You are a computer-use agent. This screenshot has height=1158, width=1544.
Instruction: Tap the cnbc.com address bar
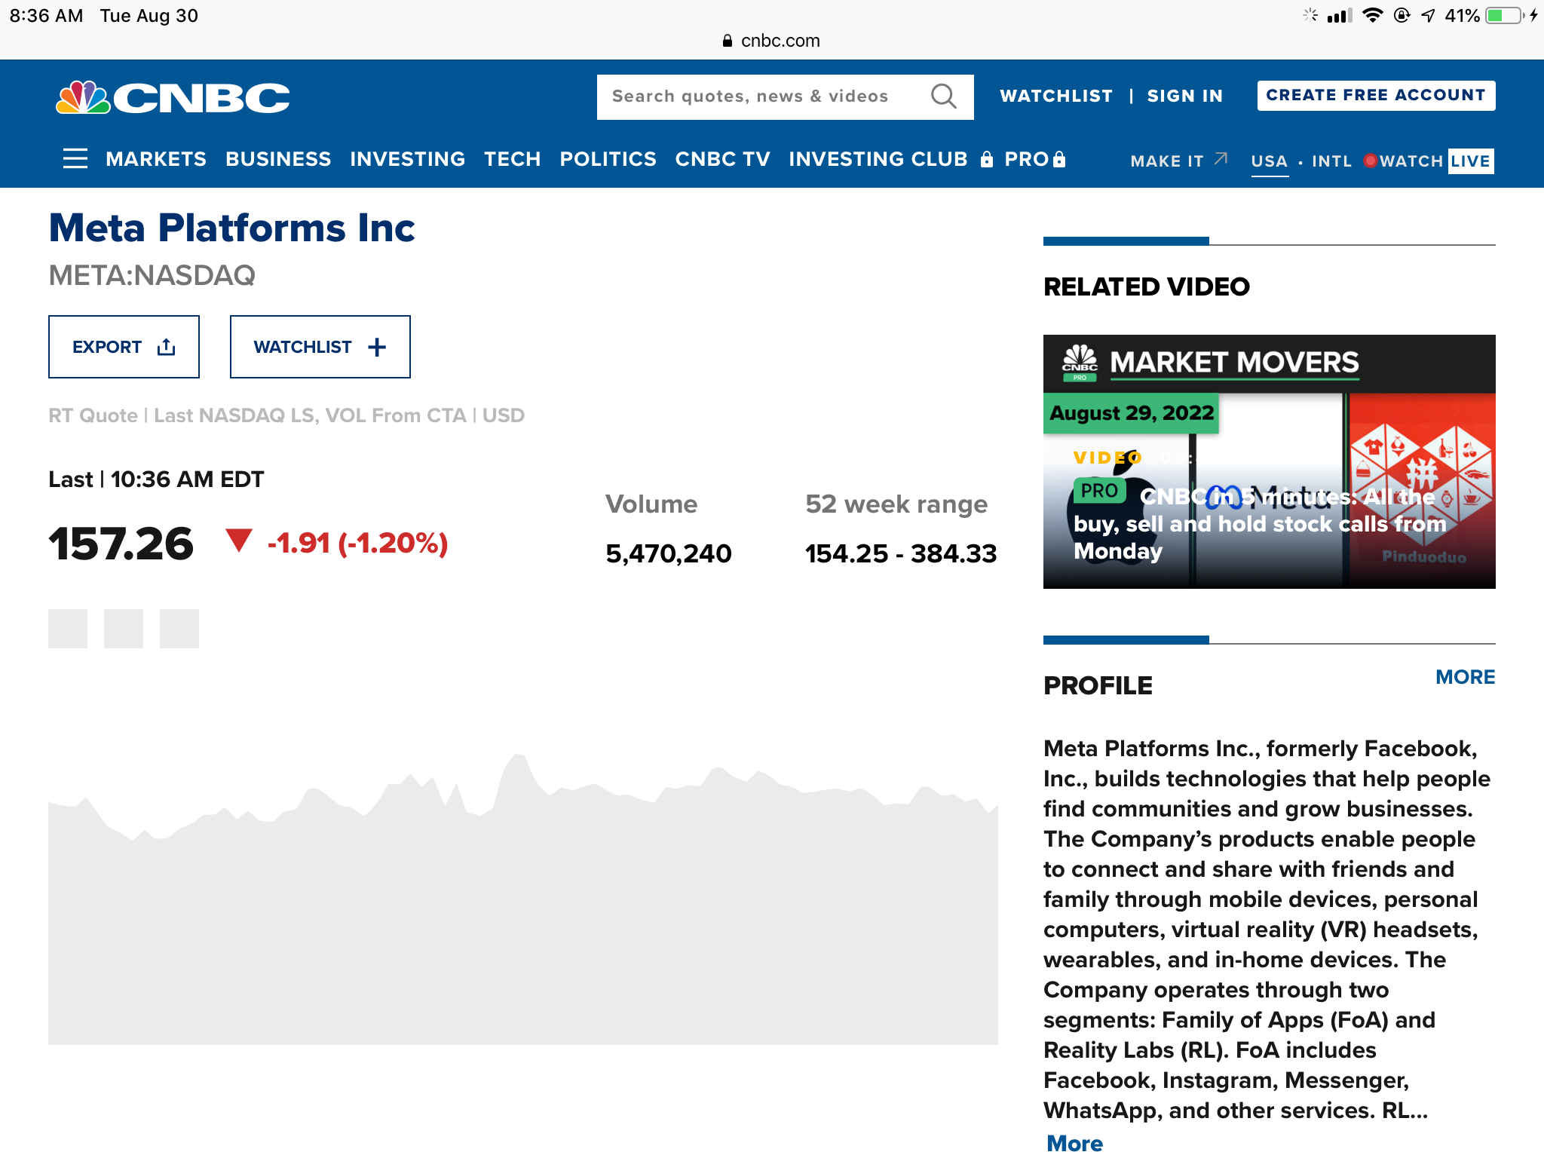pos(772,41)
